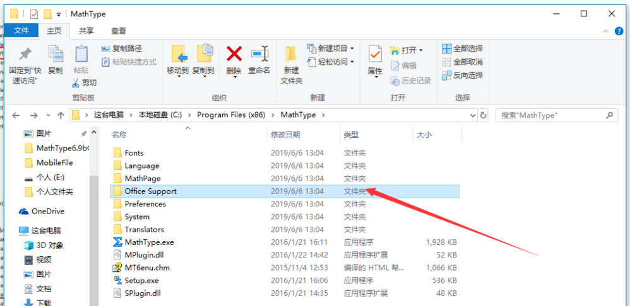Select MobileFile in the navigation pane

pyautogui.click(x=49, y=162)
